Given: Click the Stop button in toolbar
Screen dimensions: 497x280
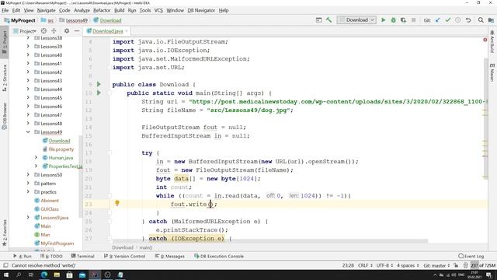Looking at the screenshot, I should (413, 20).
